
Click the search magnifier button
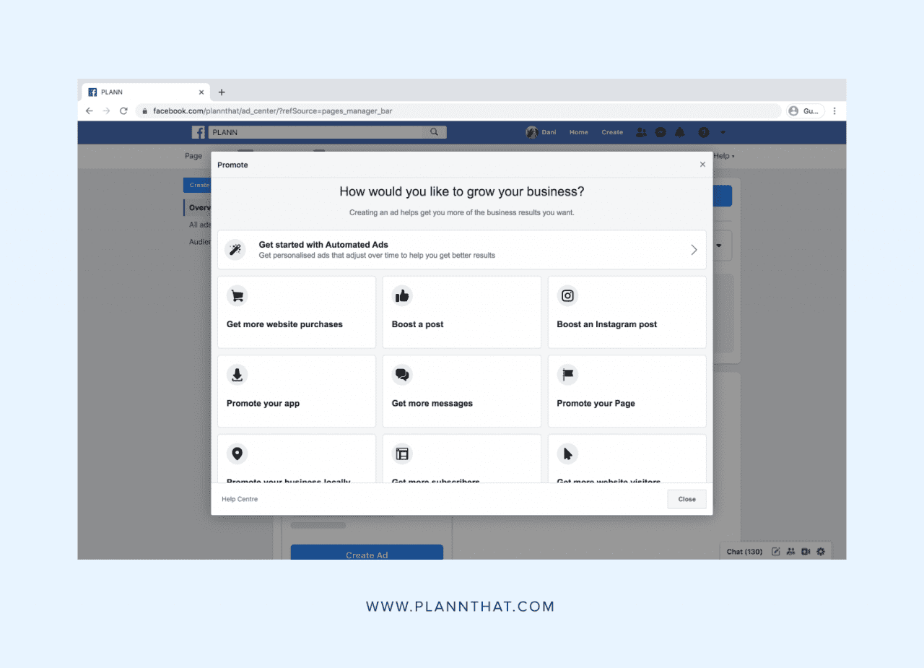[x=434, y=132]
